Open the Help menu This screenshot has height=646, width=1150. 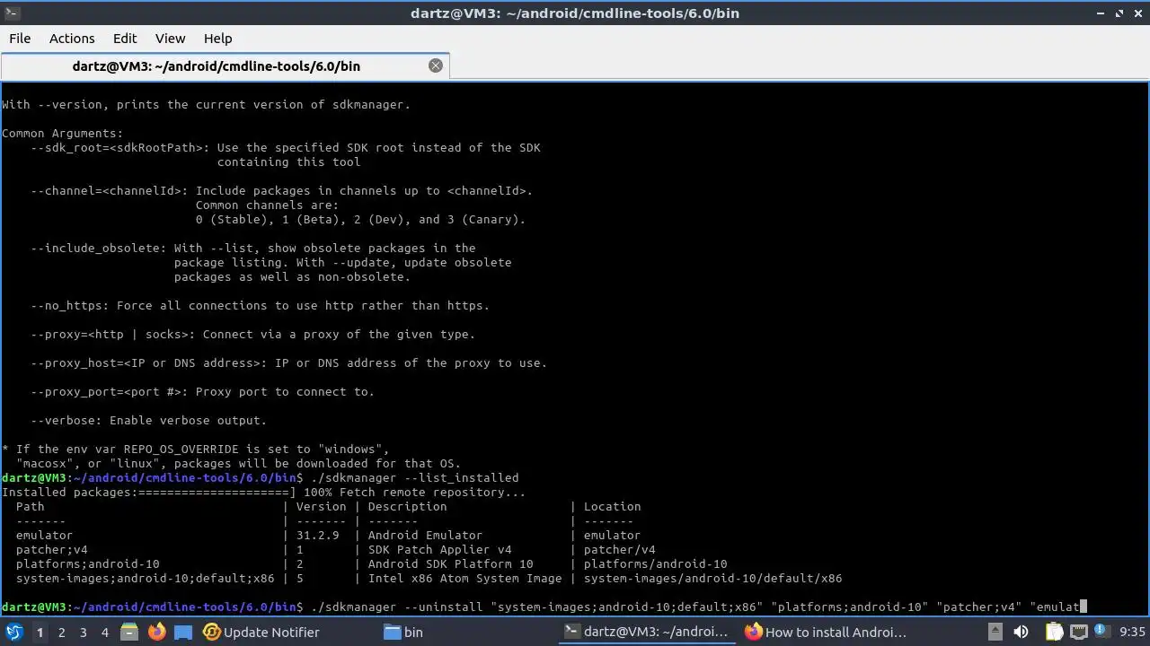pos(217,39)
